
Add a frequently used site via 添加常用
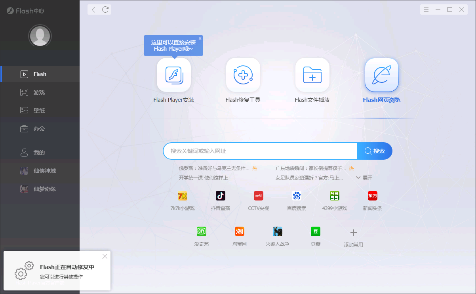(354, 237)
